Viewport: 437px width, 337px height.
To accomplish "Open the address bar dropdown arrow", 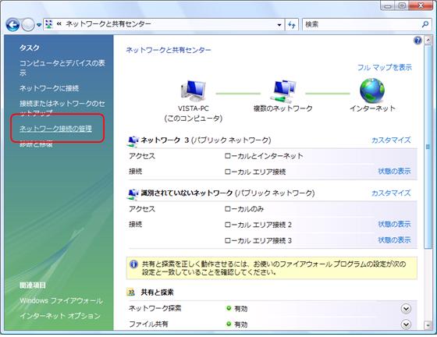I will (279, 25).
